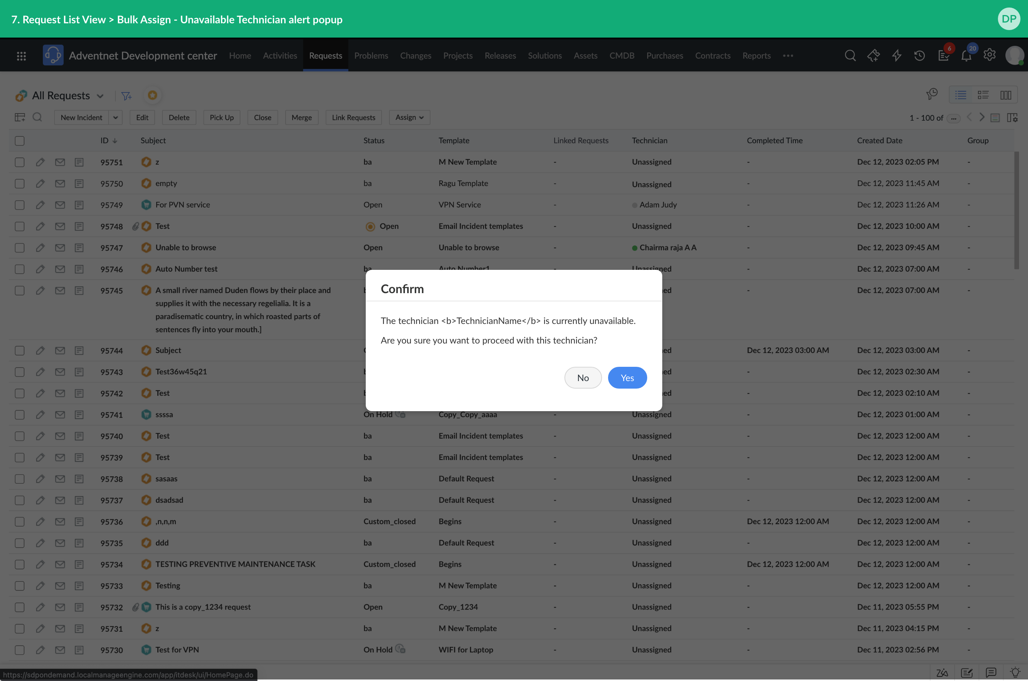This screenshot has width=1028, height=681.
Task: Click the lightning quick actions icon
Action: tap(896, 56)
